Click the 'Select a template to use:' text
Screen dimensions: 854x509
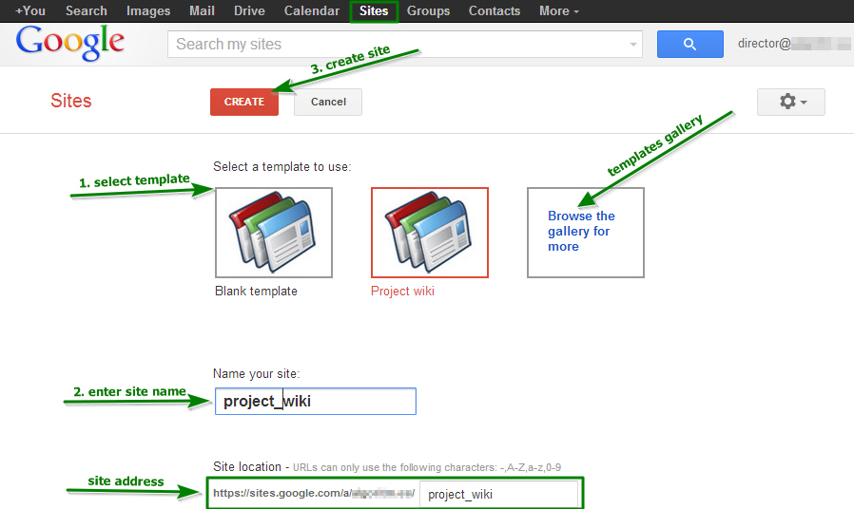coord(282,166)
